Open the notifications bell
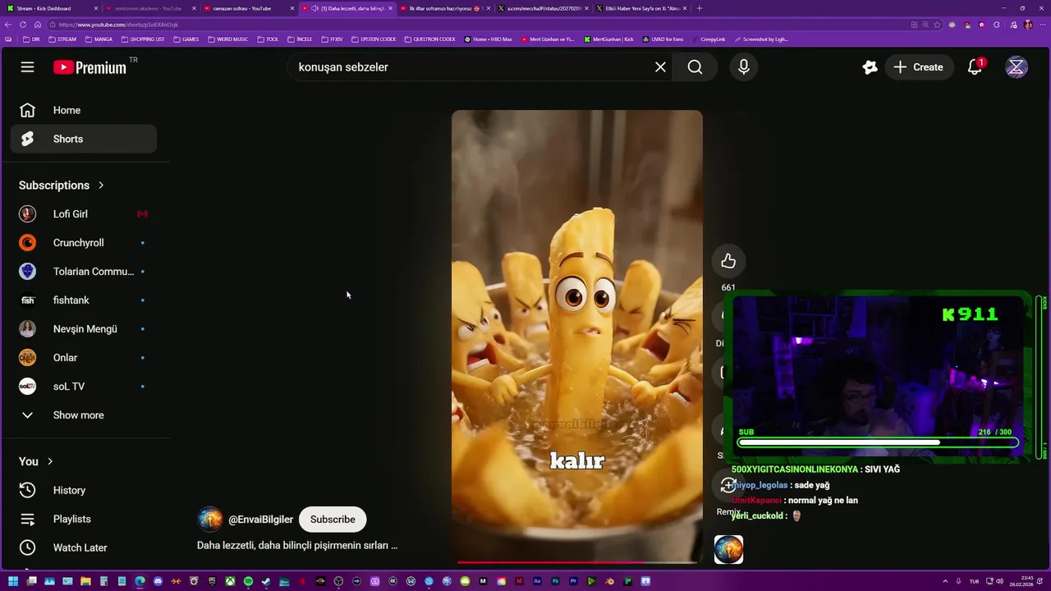This screenshot has width=1051, height=591. click(975, 67)
